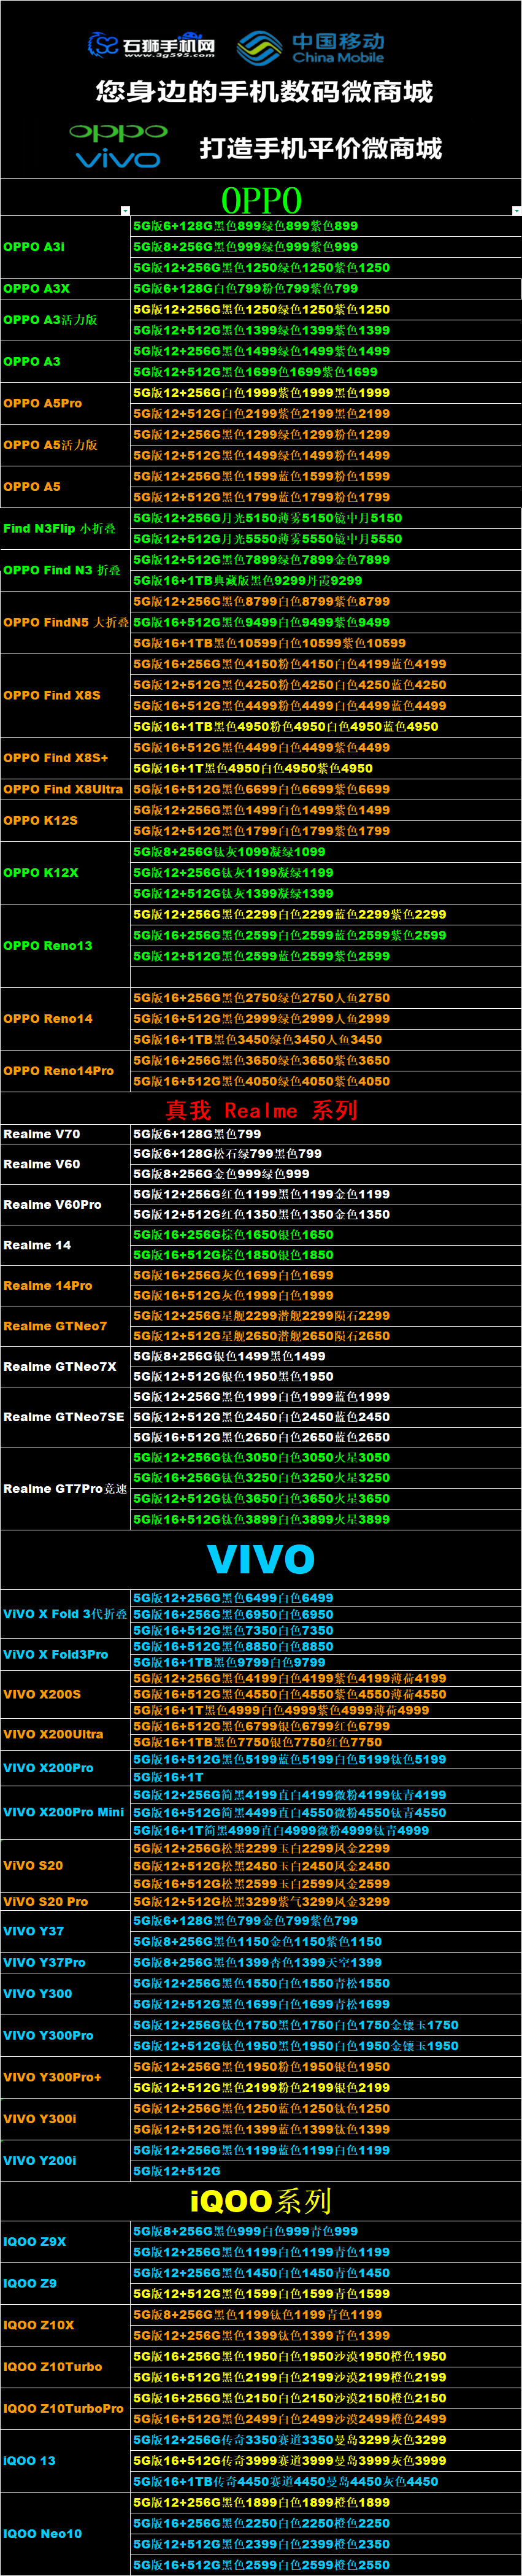The image size is (522, 2576).
Task: Select the OPPO Find N3 折叠 cell
Action: 66,570
